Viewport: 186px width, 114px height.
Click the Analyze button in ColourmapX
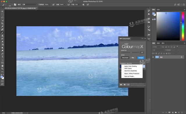pyautogui.click(x=141, y=58)
